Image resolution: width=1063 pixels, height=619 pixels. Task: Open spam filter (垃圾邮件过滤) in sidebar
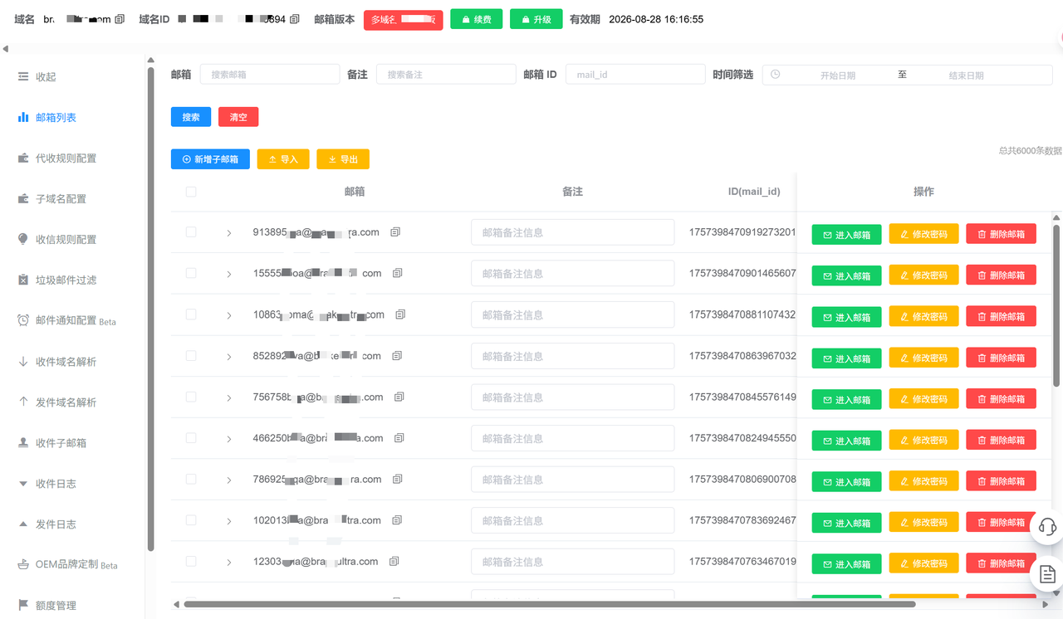66,280
